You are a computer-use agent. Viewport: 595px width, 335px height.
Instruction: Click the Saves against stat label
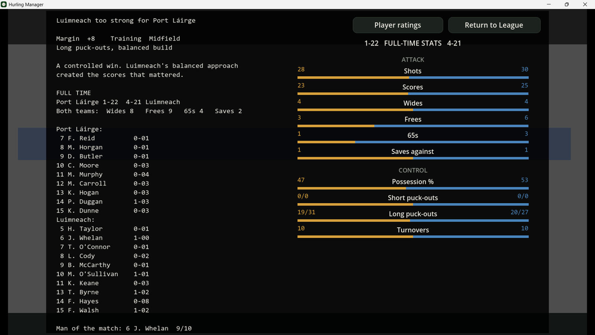click(x=413, y=151)
